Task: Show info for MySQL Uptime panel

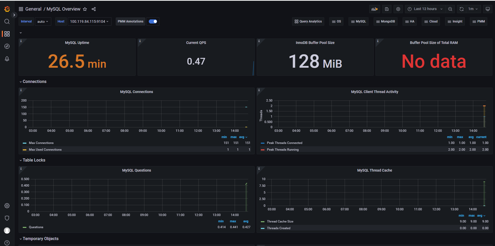Action: tap(21, 41)
